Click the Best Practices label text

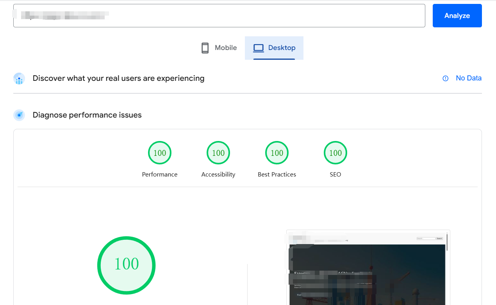[x=277, y=175]
